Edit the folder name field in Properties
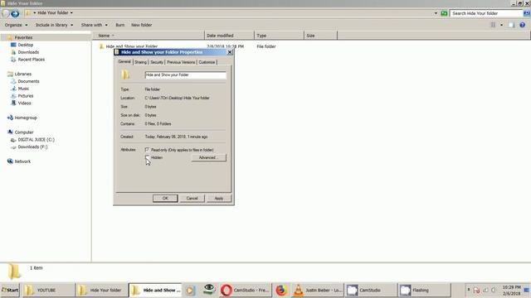This screenshot has width=531, height=298. [185, 75]
